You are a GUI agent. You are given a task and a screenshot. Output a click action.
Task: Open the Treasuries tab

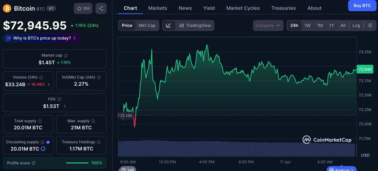click(x=283, y=8)
